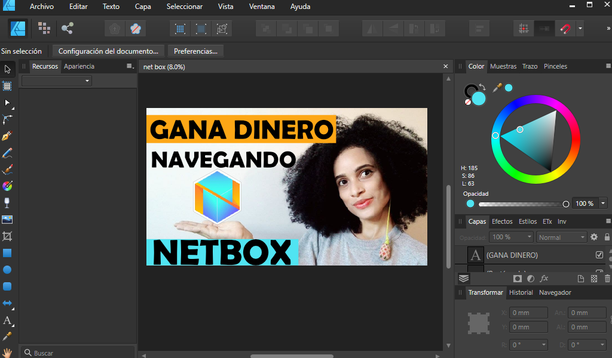Switch to Export Persona
Screen dimensions: 612x358
pos(67,28)
